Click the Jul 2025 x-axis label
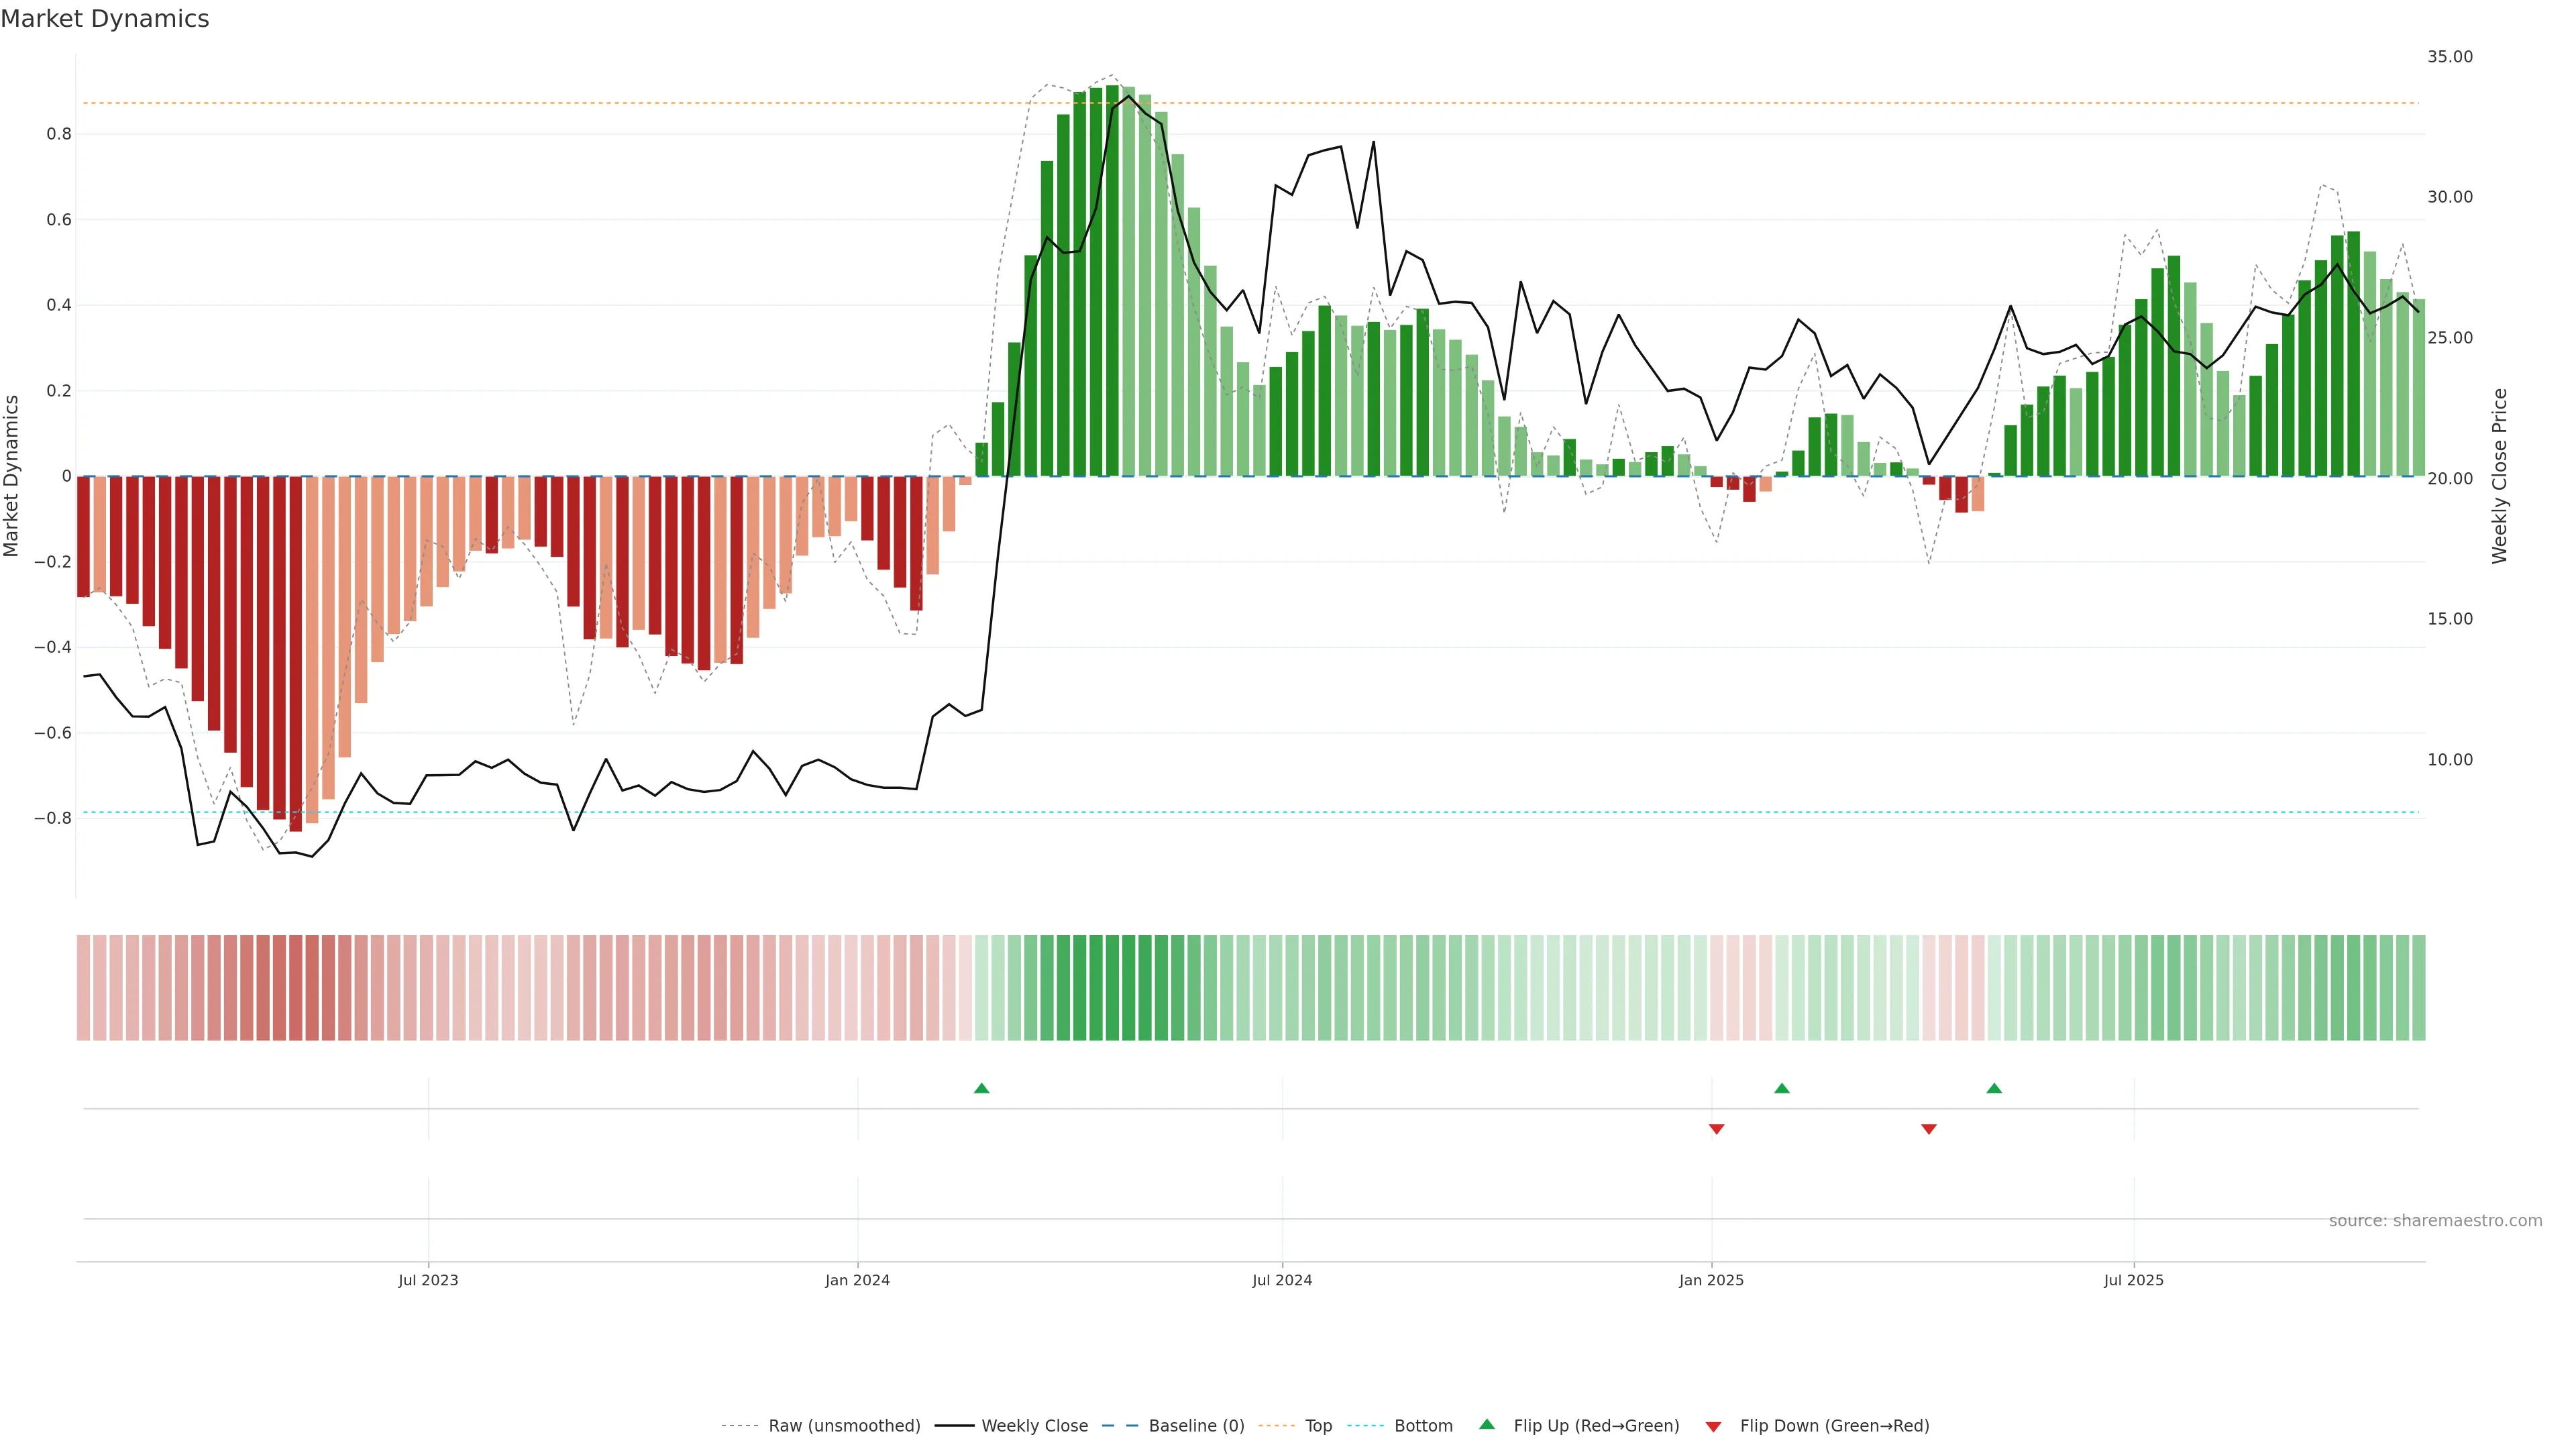 2133,1280
